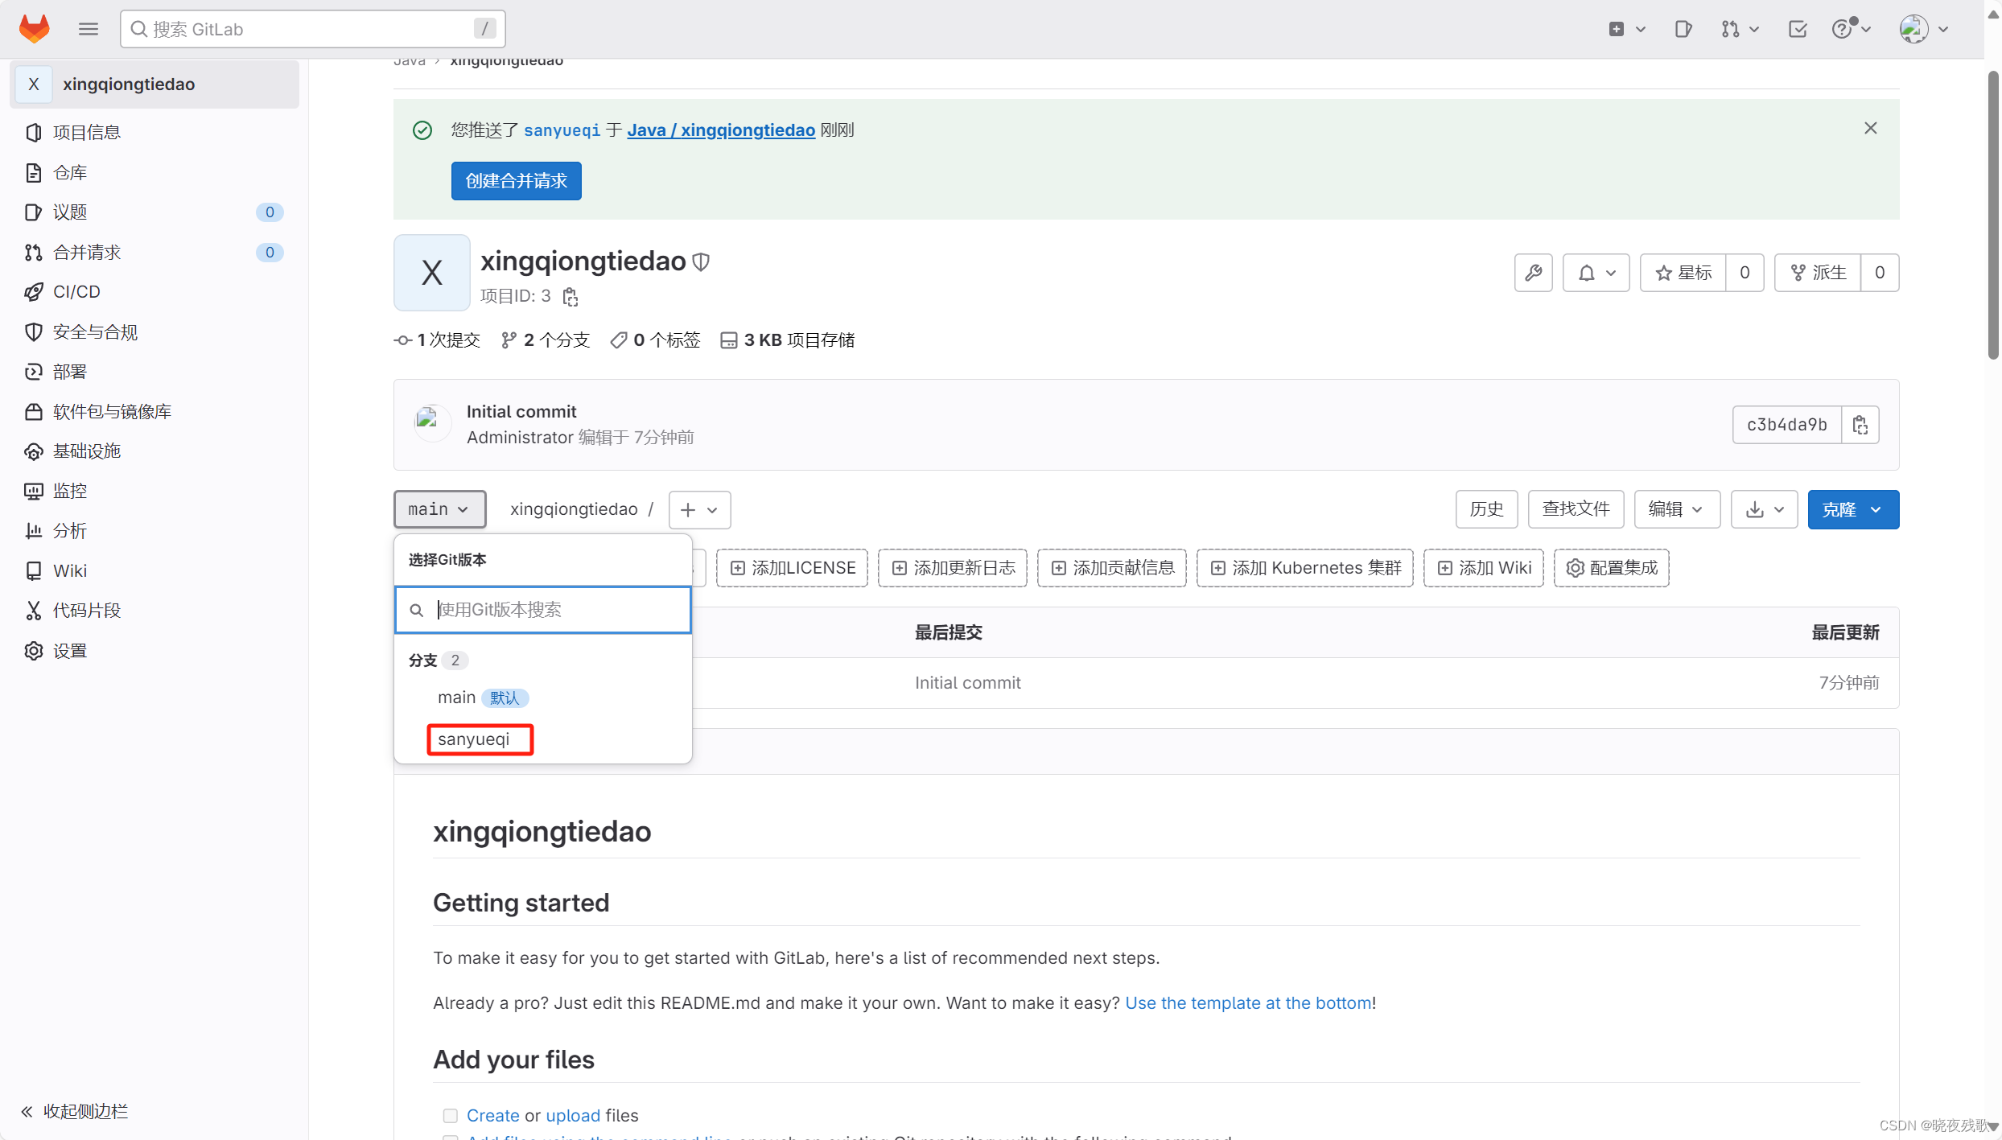The width and height of the screenshot is (2002, 1140).
Task: Open CI/CD in sidebar
Action: (x=154, y=291)
